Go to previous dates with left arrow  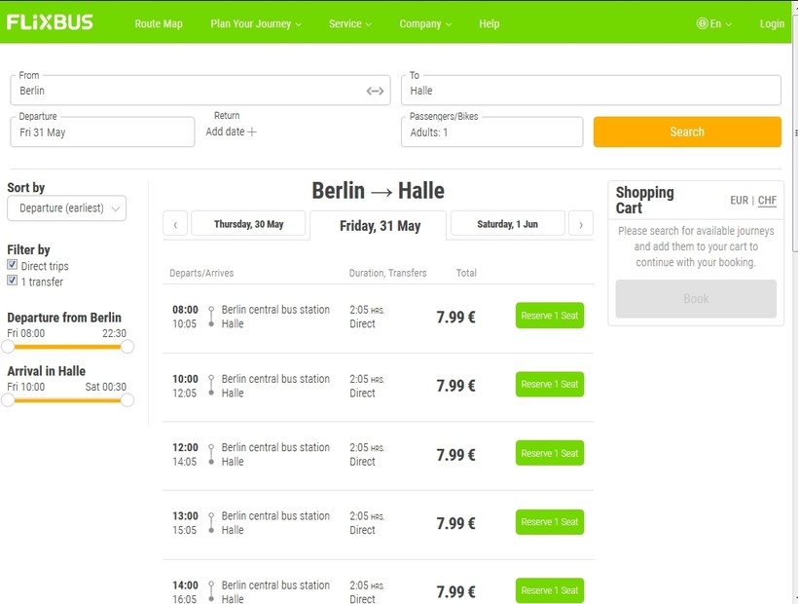tap(175, 224)
